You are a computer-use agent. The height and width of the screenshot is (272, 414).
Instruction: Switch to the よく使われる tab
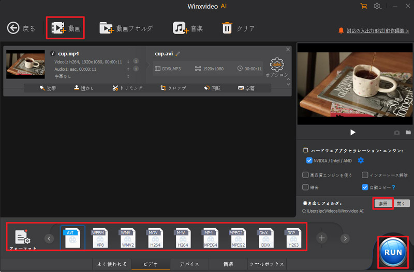(x=112, y=264)
